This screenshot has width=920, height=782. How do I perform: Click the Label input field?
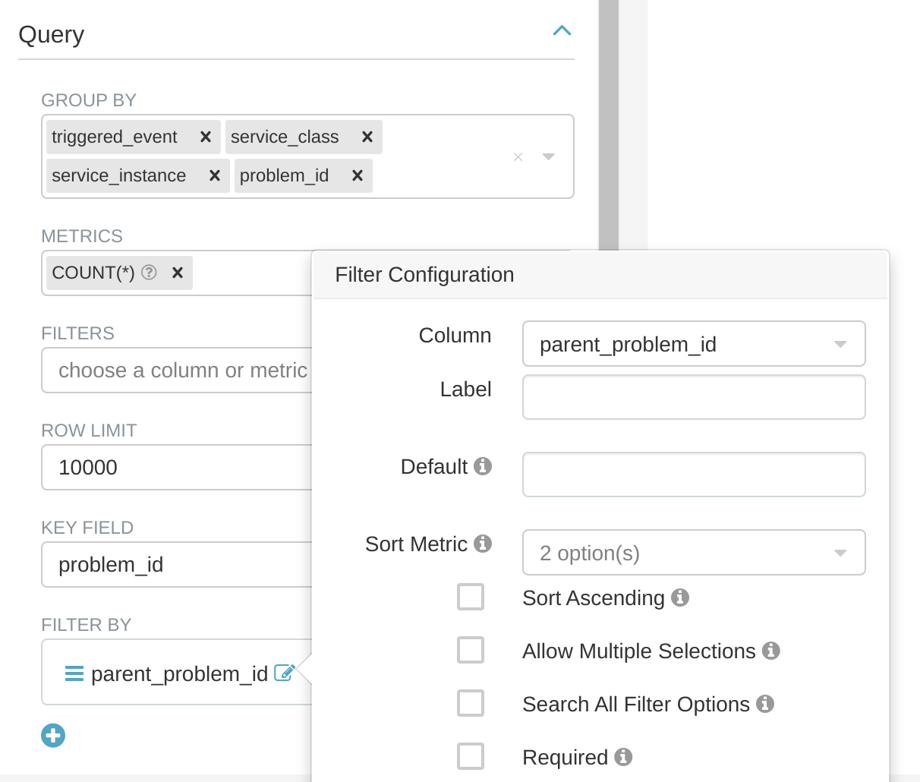coord(693,396)
